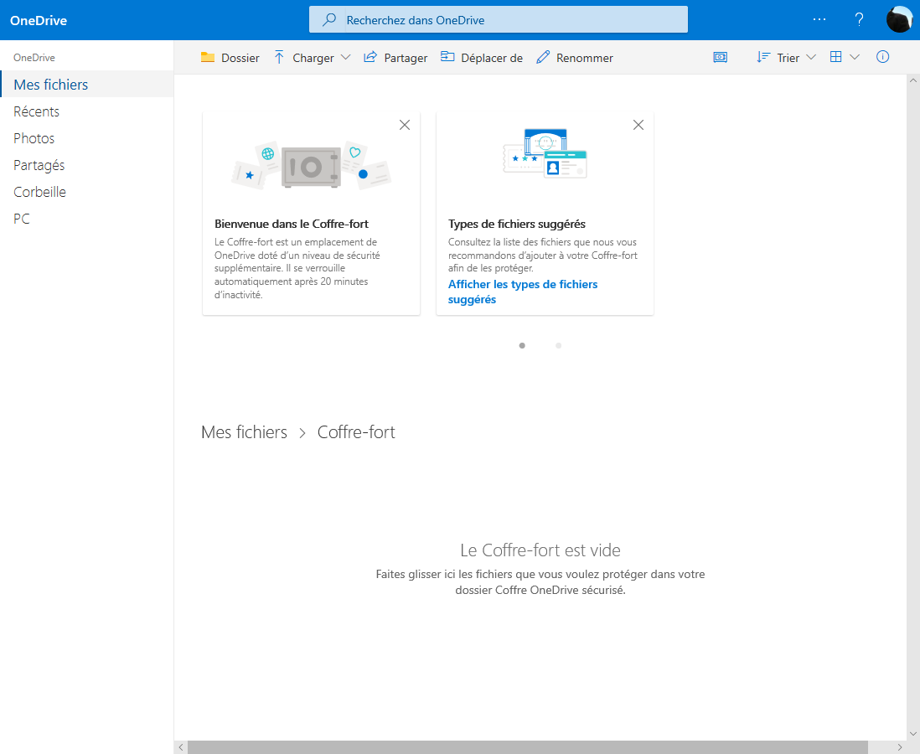The image size is (920, 754).
Task: Click the horizontal scrollbar left arrow
Action: coord(181,747)
